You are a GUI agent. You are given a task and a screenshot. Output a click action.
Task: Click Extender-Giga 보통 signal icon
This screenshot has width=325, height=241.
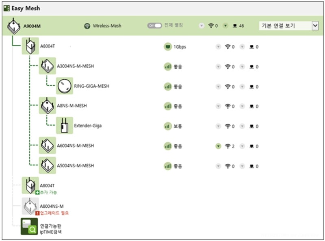168,126
